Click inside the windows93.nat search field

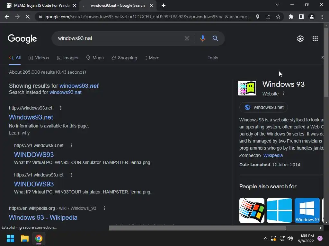click(120, 38)
